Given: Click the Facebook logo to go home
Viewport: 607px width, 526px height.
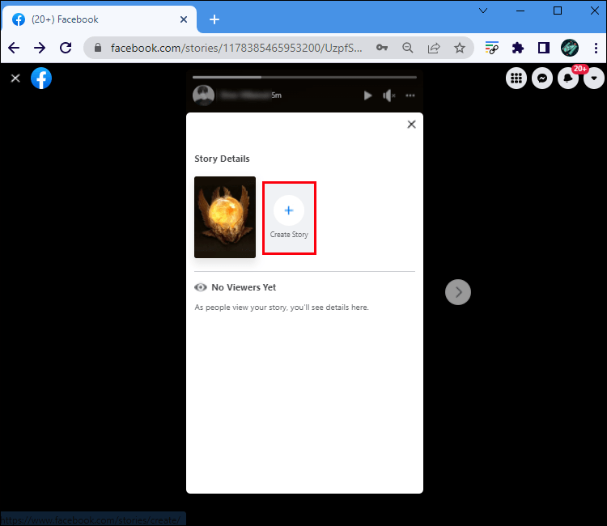Looking at the screenshot, I should [x=41, y=78].
